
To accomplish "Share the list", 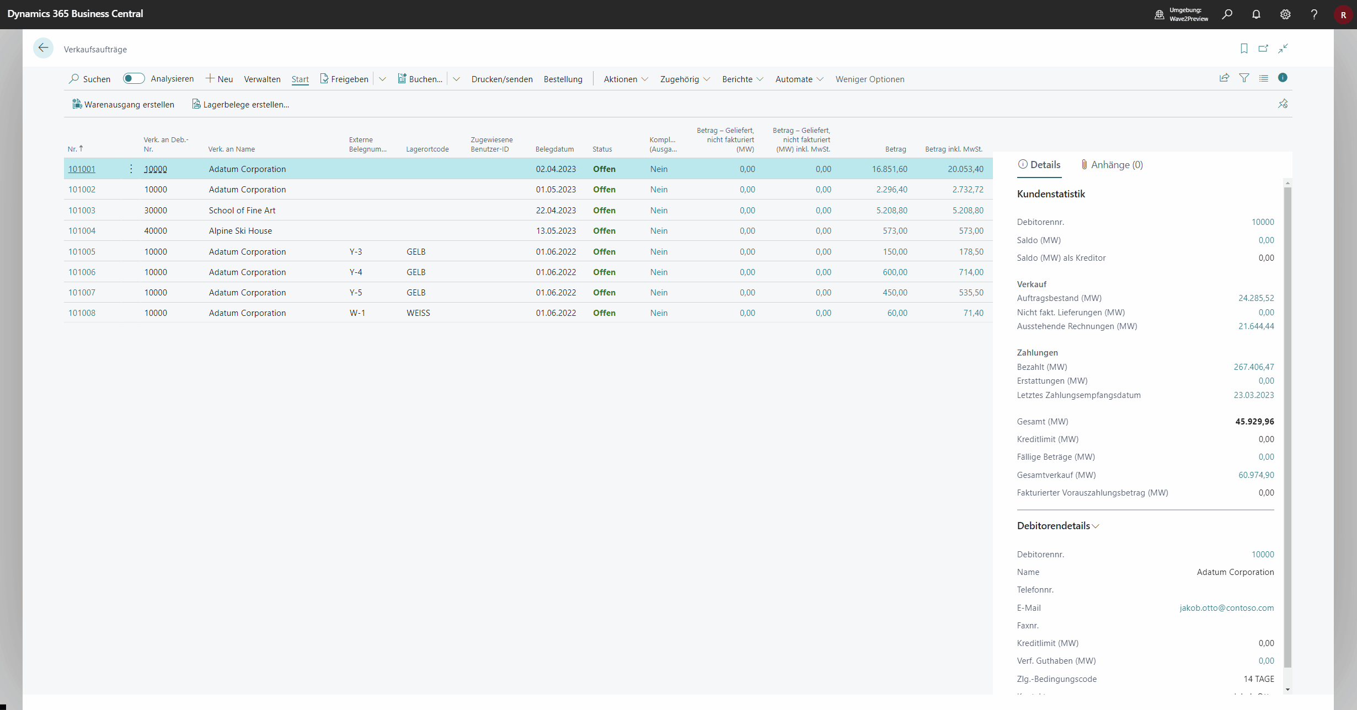I will pyautogui.click(x=1224, y=78).
